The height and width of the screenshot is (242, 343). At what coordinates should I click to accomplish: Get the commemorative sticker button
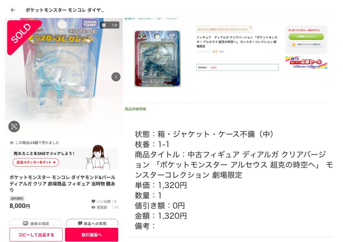point(36,162)
